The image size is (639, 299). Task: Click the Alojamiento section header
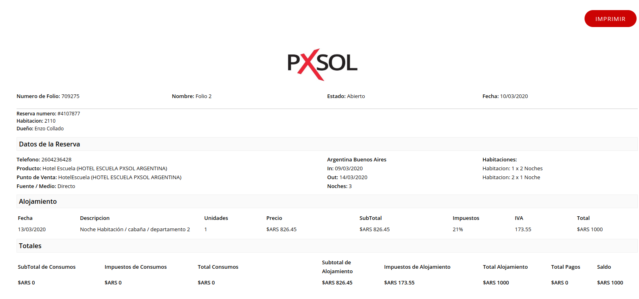pyautogui.click(x=38, y=202)
